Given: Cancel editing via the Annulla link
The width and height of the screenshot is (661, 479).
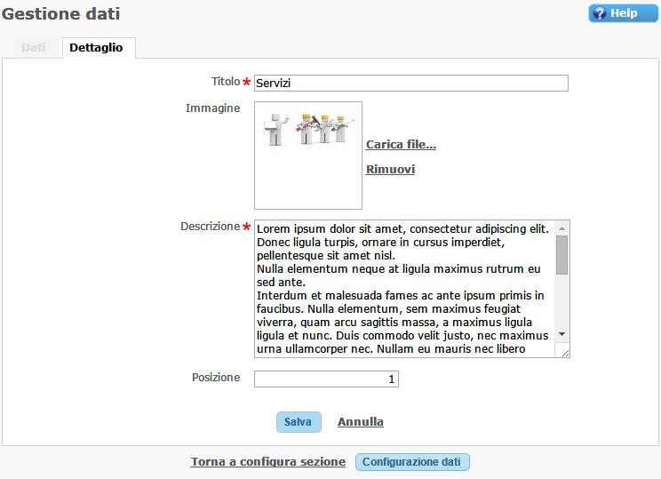Looking at the screenshot, I should pyautogui.click(x=361, y=422).
